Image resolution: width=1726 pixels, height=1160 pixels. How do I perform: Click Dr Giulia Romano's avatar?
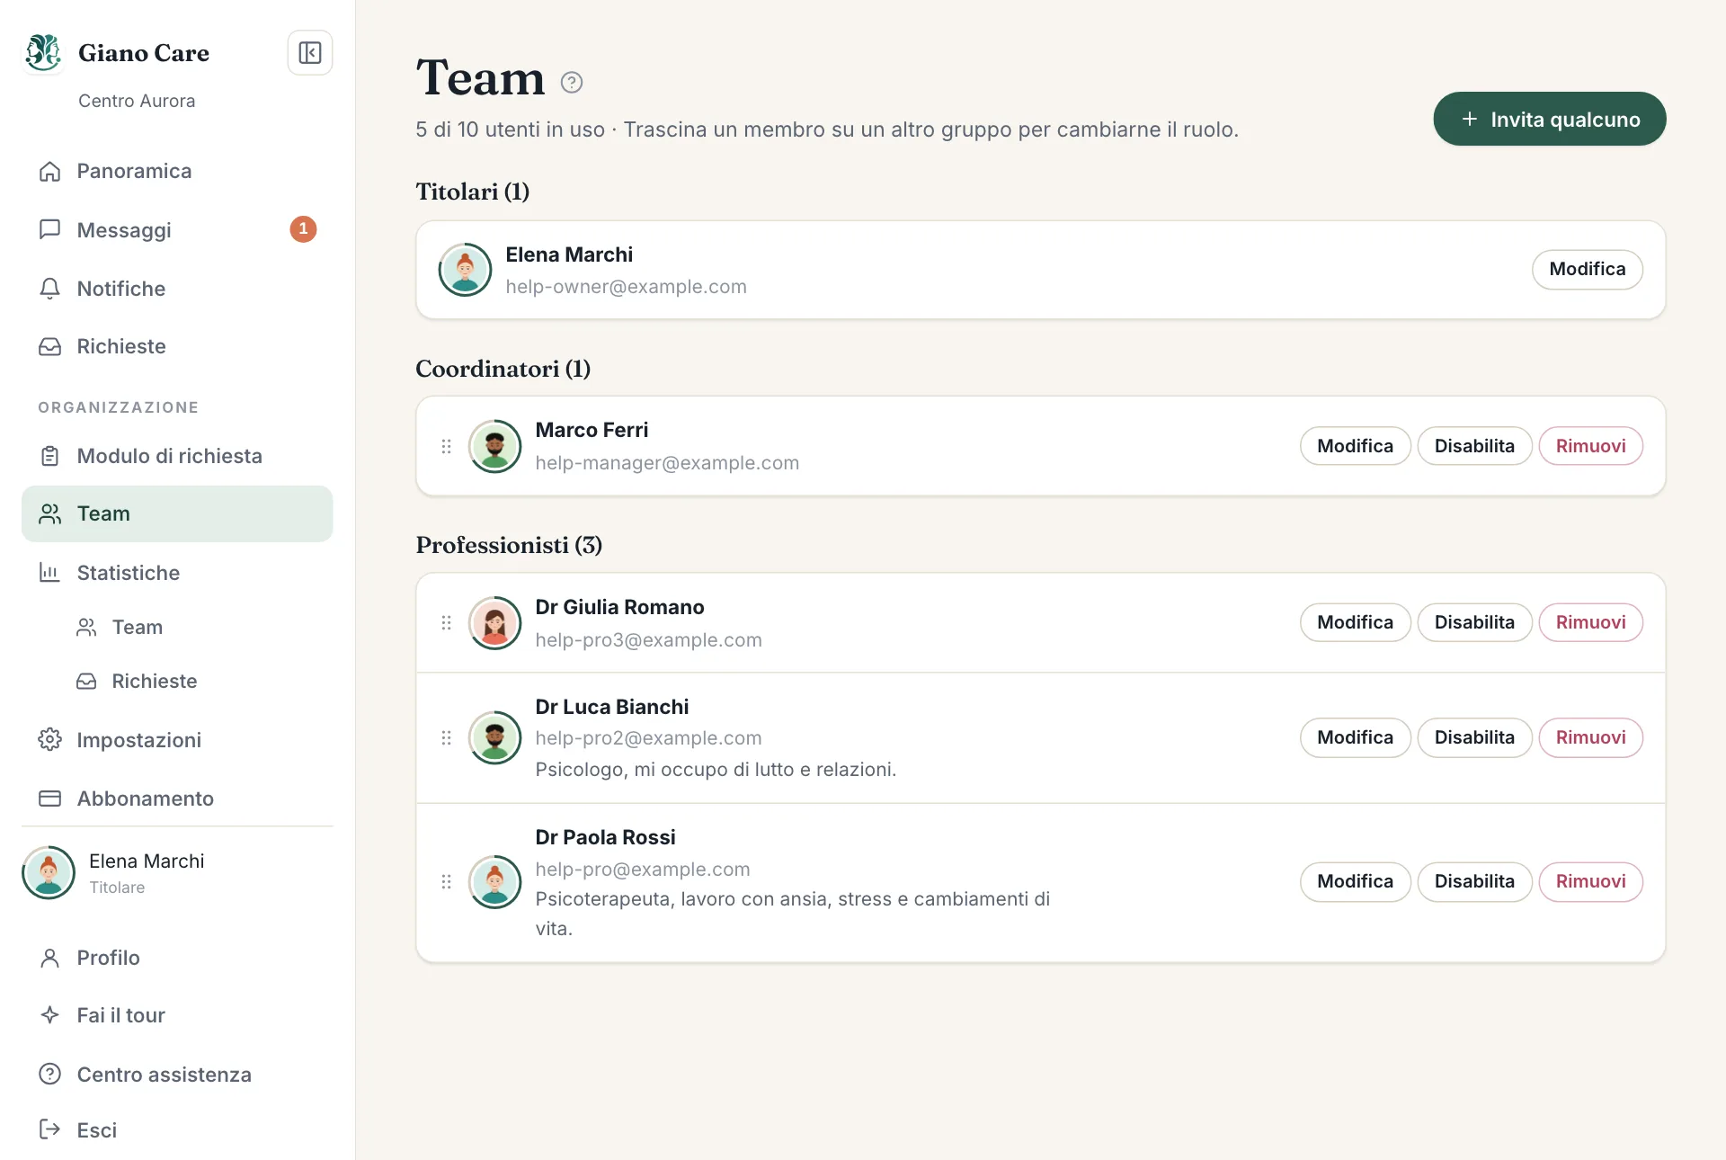pos(495,622)
